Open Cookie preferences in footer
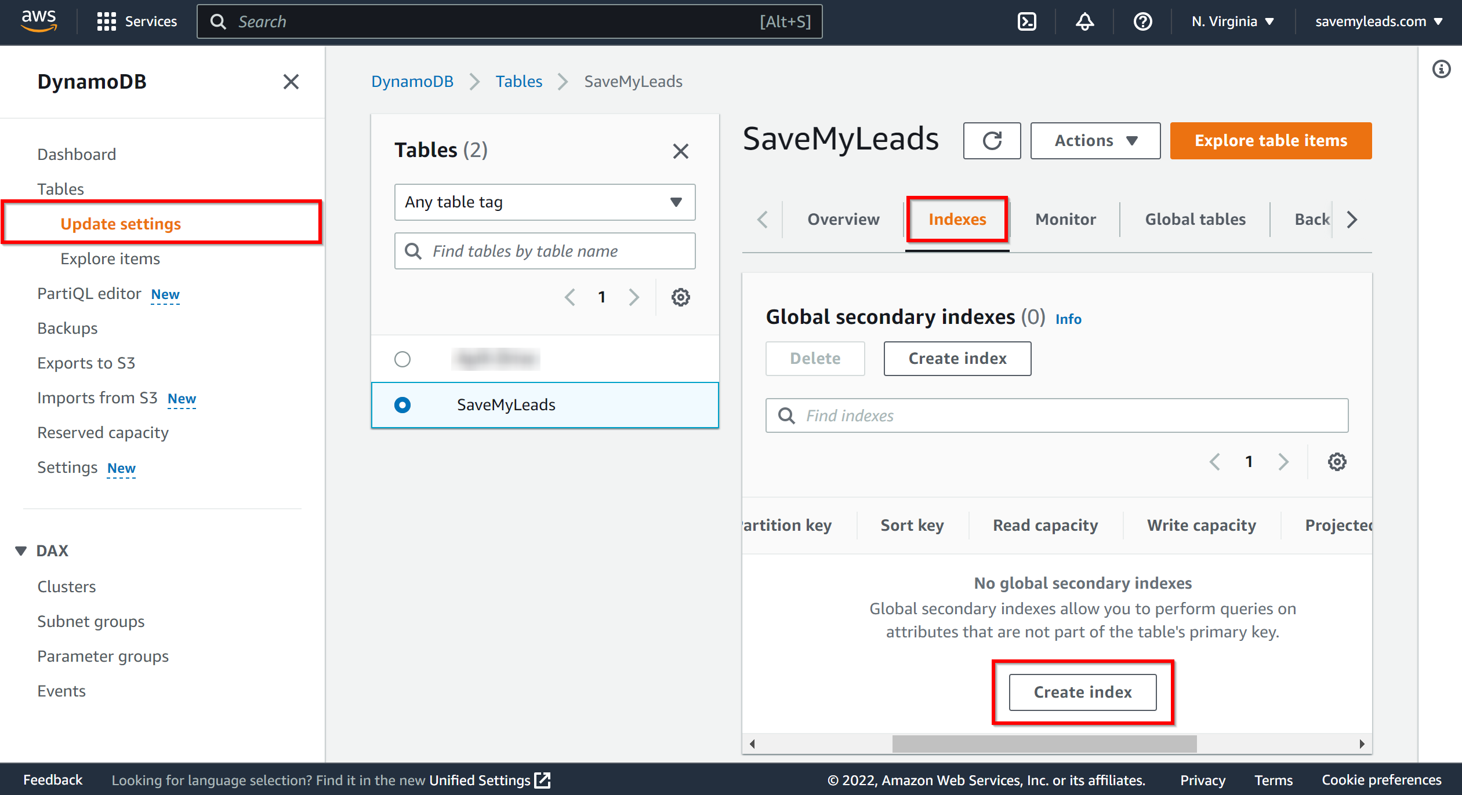 coord(1381,780)
